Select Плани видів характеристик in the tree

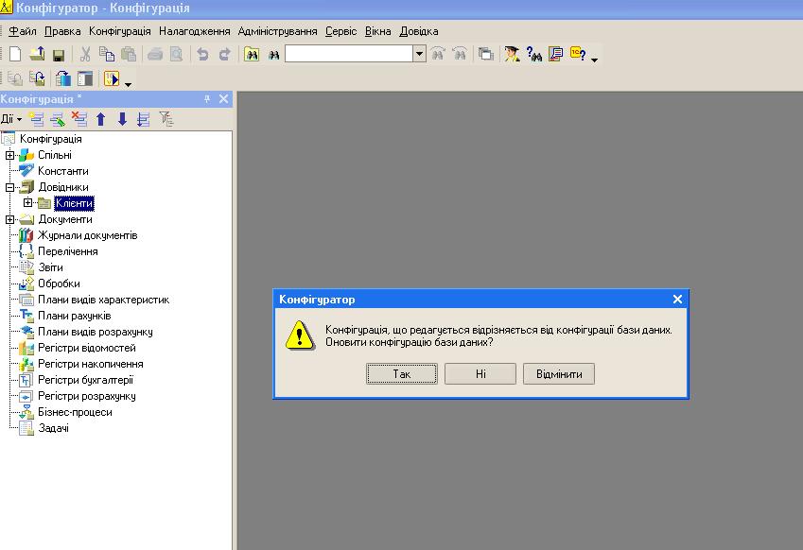pyautogui.click(x=103, y=300)
